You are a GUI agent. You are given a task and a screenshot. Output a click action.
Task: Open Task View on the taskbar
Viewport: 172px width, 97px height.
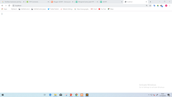[x=45, y=95]
